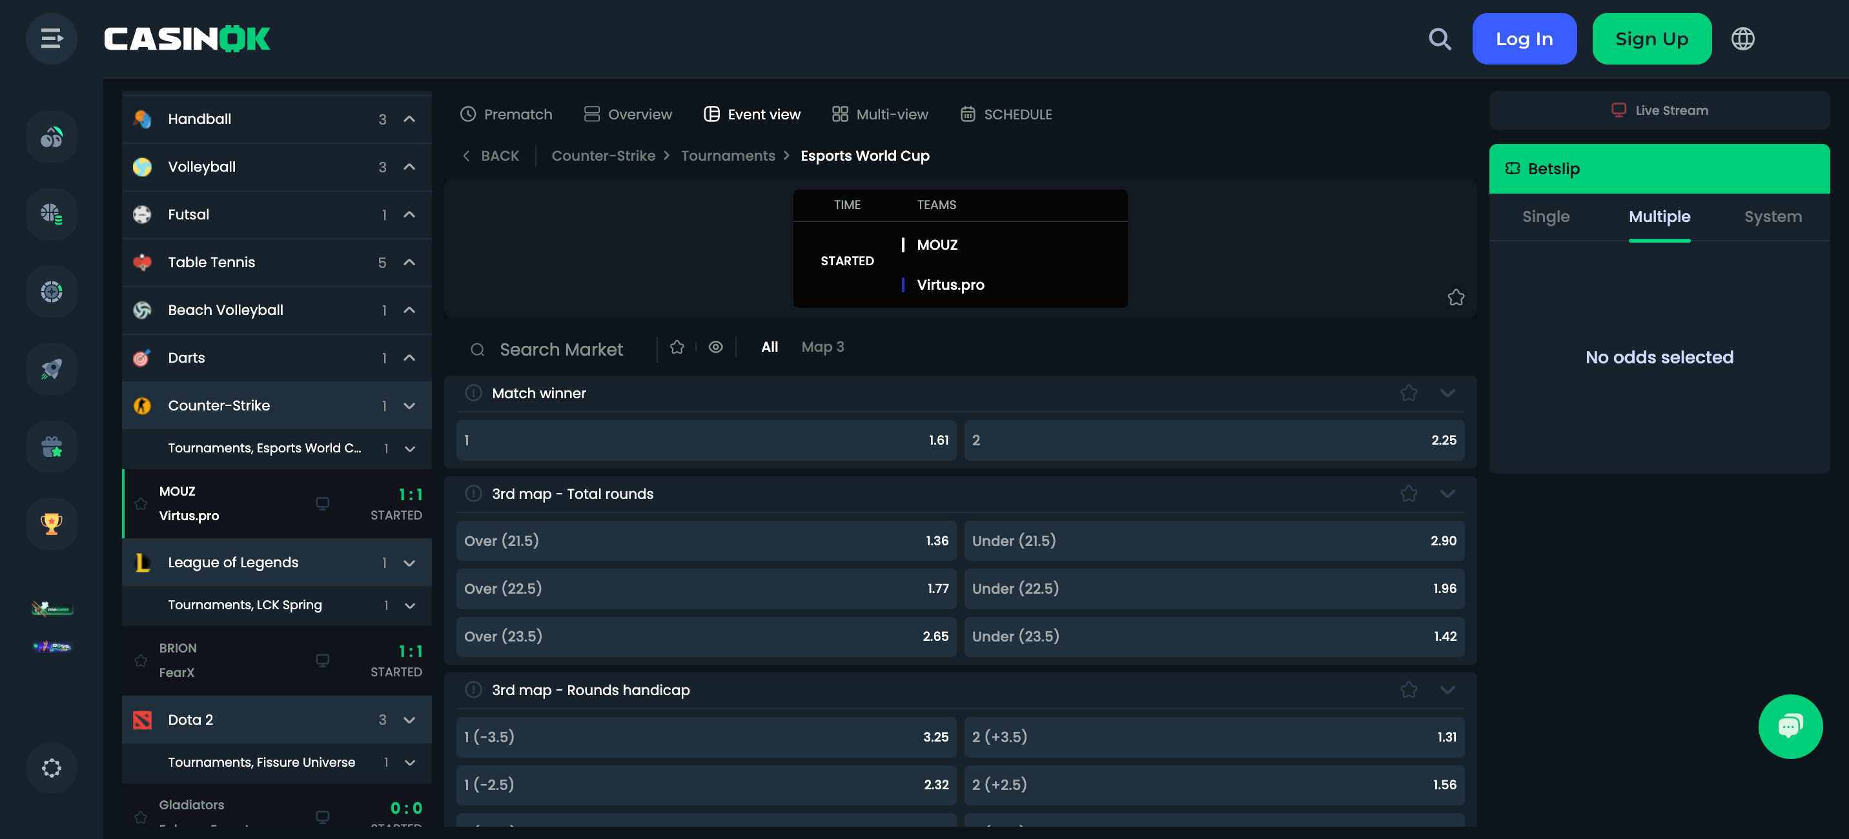Collapse Tournaments, LCK Spring chevron
This screenshot has height=839, width=1849.
410,606
